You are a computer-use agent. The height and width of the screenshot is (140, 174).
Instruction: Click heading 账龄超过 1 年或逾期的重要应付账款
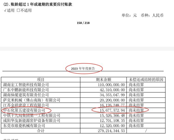[41, 4]
